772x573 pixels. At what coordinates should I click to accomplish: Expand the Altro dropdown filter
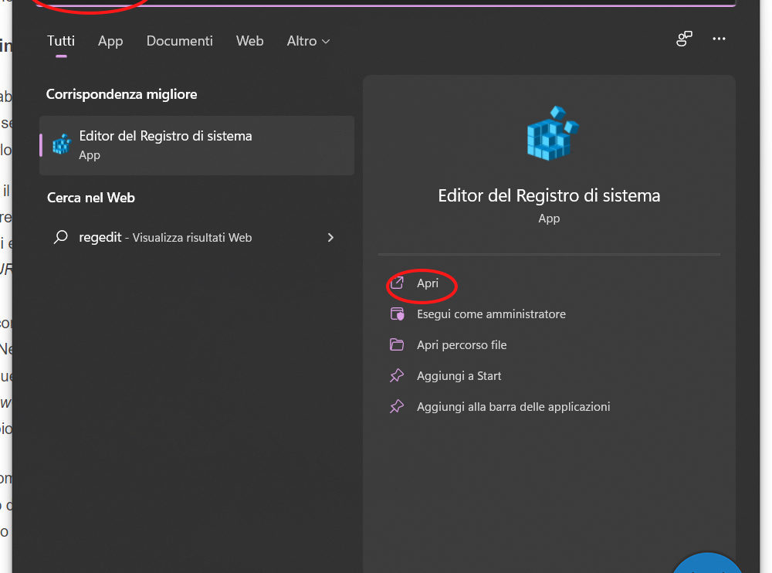tap(308, 41)
